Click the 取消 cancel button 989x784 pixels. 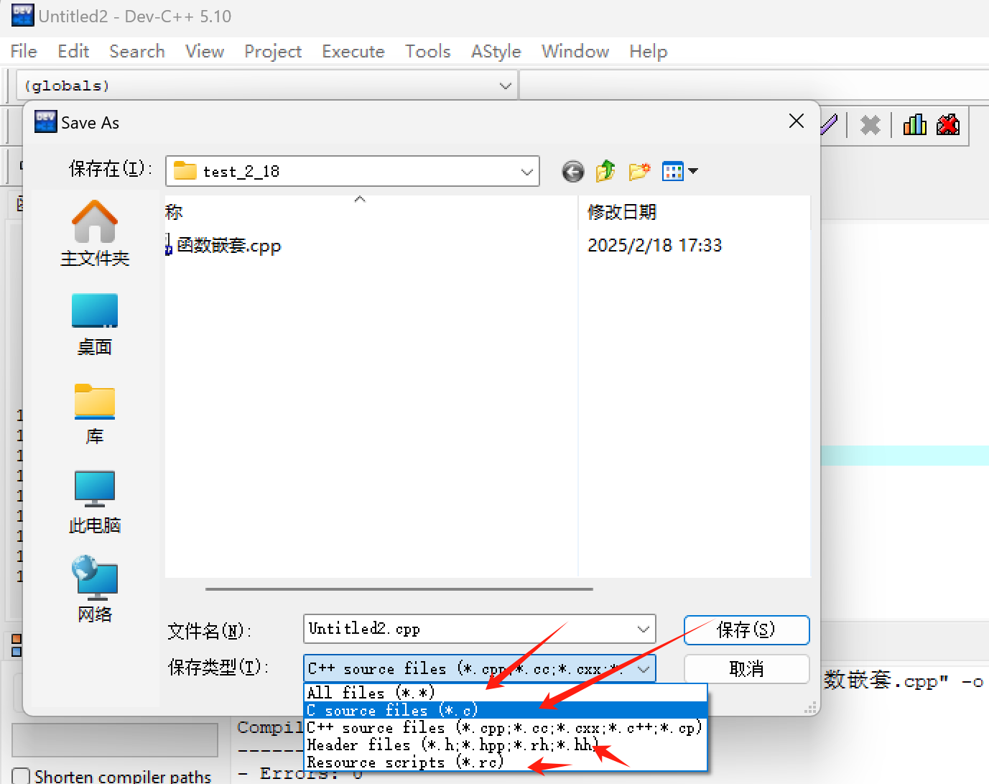pos(747,669)
